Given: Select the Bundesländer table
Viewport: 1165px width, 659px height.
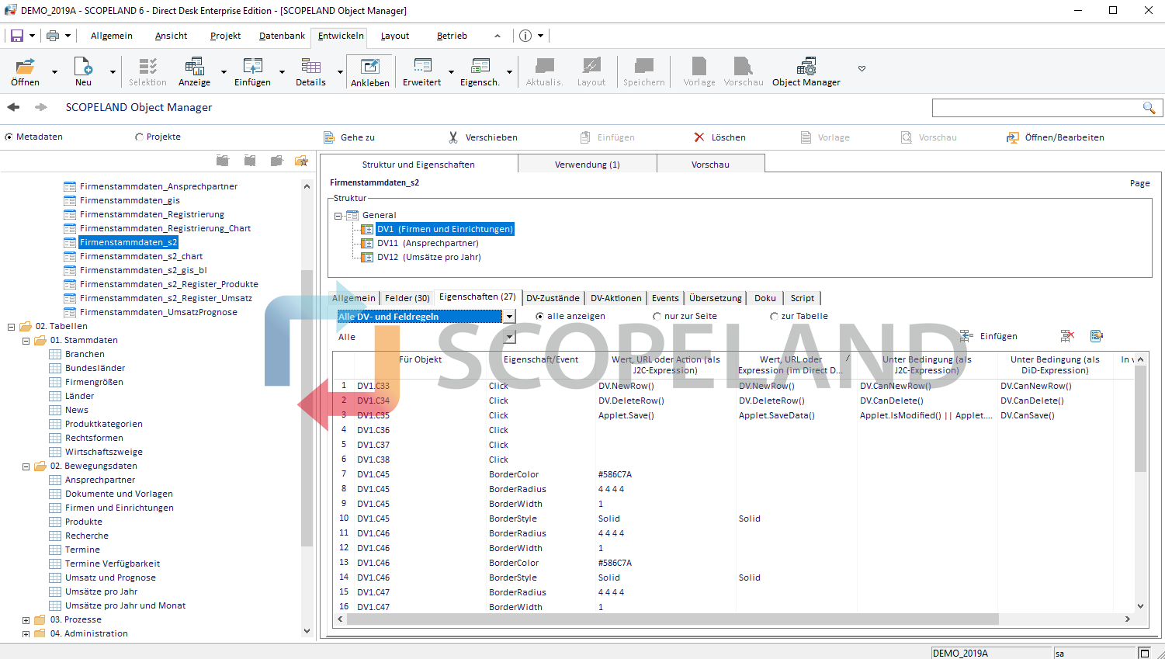Looking at the screenshot, I should (x=95, y=368).
